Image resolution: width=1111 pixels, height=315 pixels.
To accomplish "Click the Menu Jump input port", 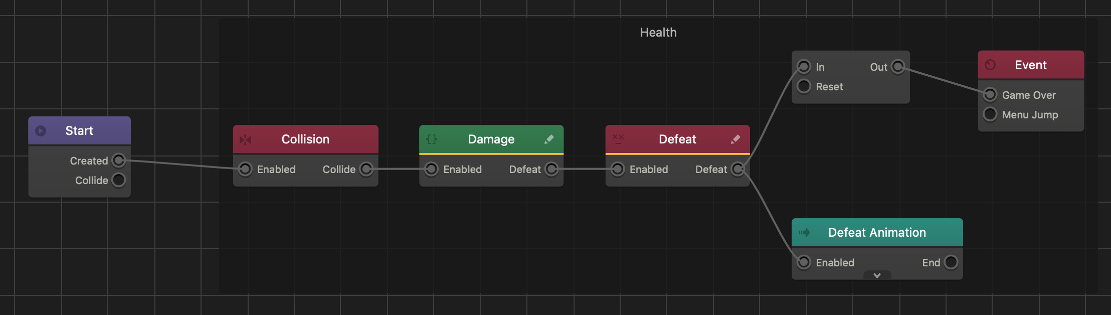I will [x=990, y=114].
